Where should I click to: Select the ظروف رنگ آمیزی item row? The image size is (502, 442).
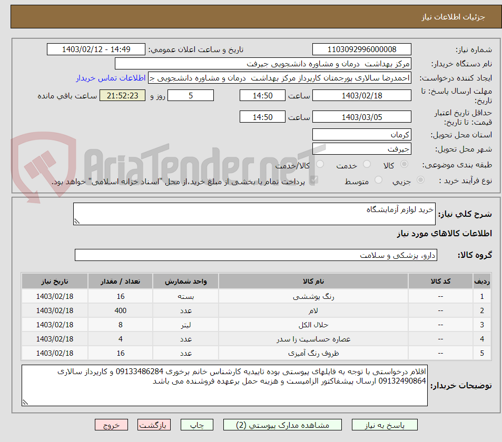pyautogui.click(x=257, y=353)
